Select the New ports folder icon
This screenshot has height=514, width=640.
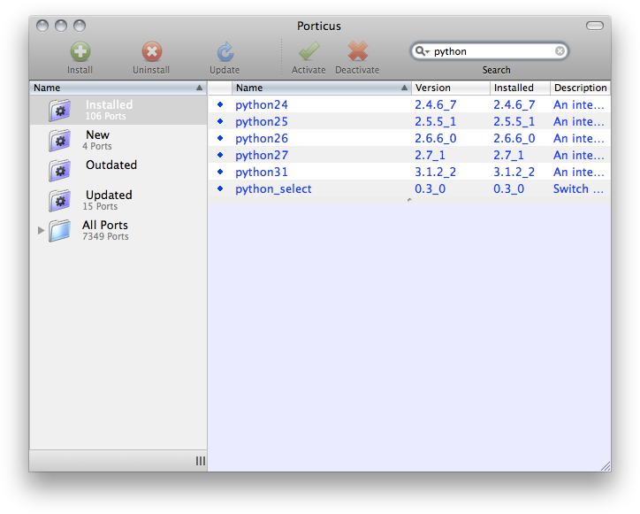[x=59, y=140]
